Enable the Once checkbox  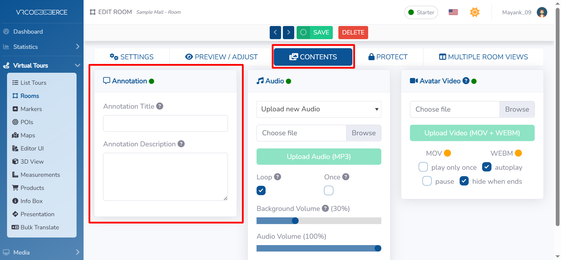pyautogui.click(x=328, y=190)
